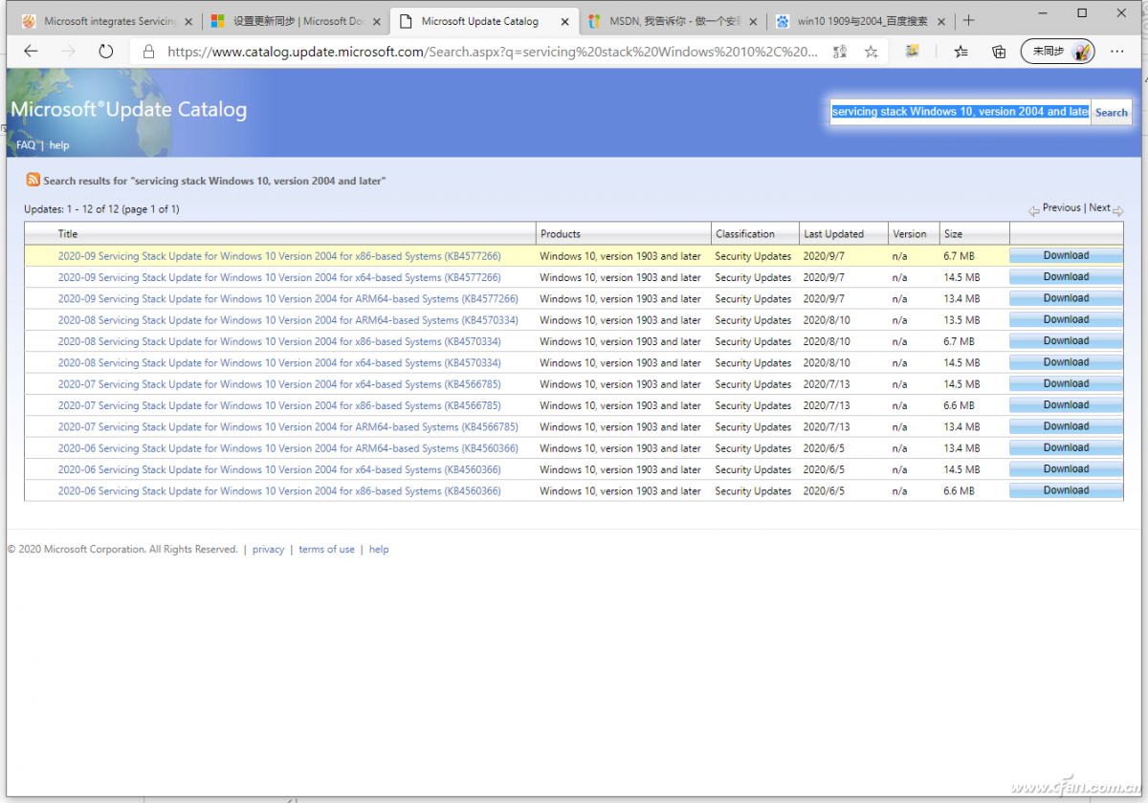Open the Favorites list
The height and width of the screenshot is (803, 1148).
coord(961,52)
